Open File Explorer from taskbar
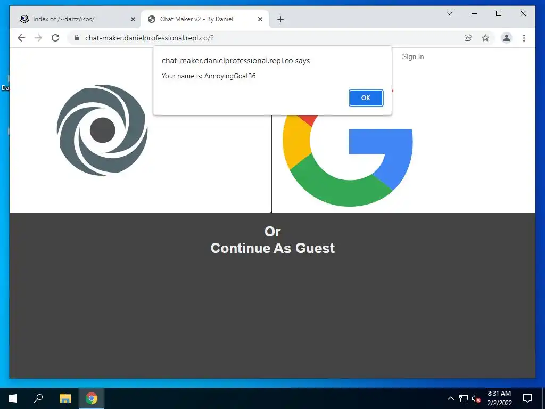 pyautogui.click(x=65, y=398)
